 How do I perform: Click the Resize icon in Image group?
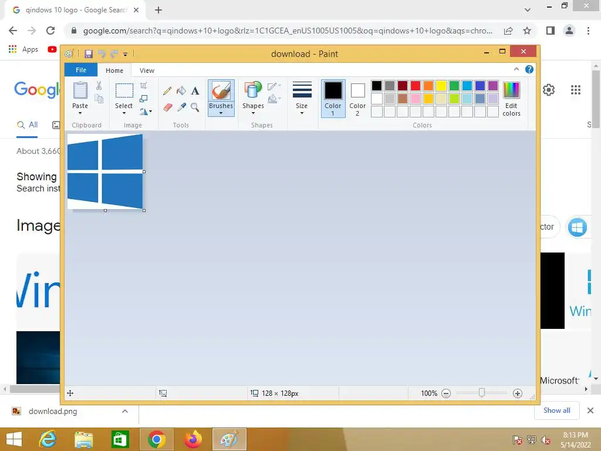(x=143, y=99)
